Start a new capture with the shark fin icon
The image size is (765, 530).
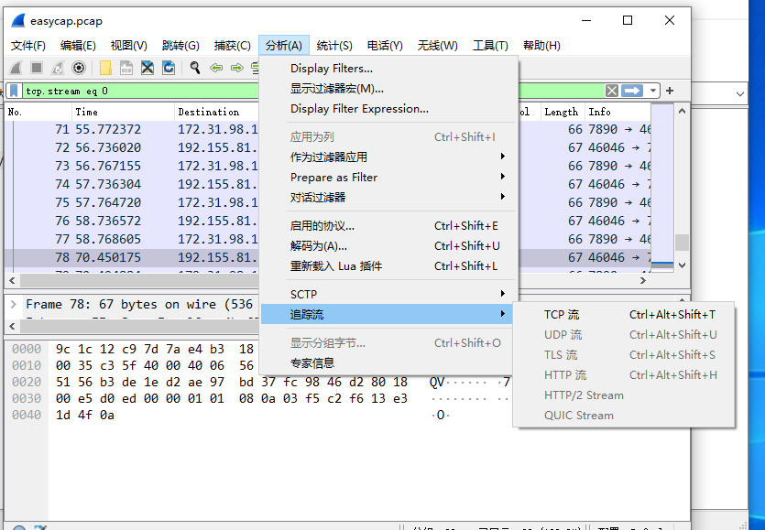coord(16,68)
